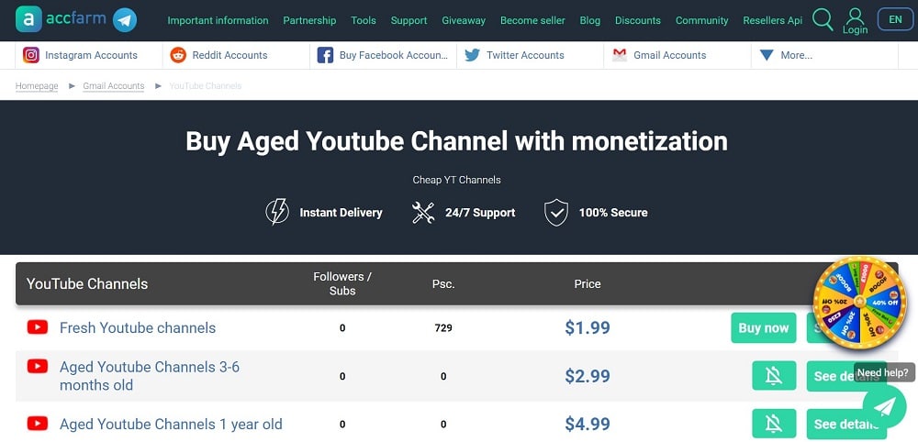Screen dimensions: 918x442
Task: Select Buy Facebook Accounts category
Action: [x=394, y=55]
